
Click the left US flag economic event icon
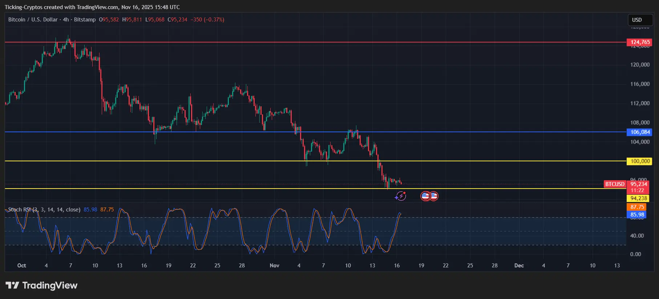pos(425,196)
